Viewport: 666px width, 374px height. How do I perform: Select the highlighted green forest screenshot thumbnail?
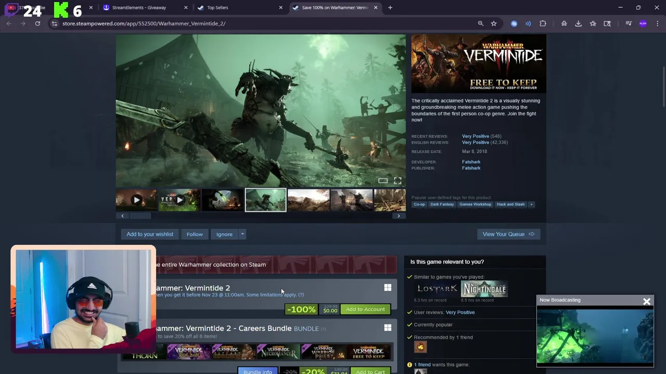[265, 200]
